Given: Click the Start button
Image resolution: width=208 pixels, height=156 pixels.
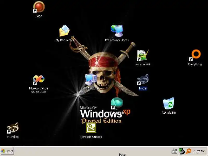Looking at the screenshot, I should 7,151.
